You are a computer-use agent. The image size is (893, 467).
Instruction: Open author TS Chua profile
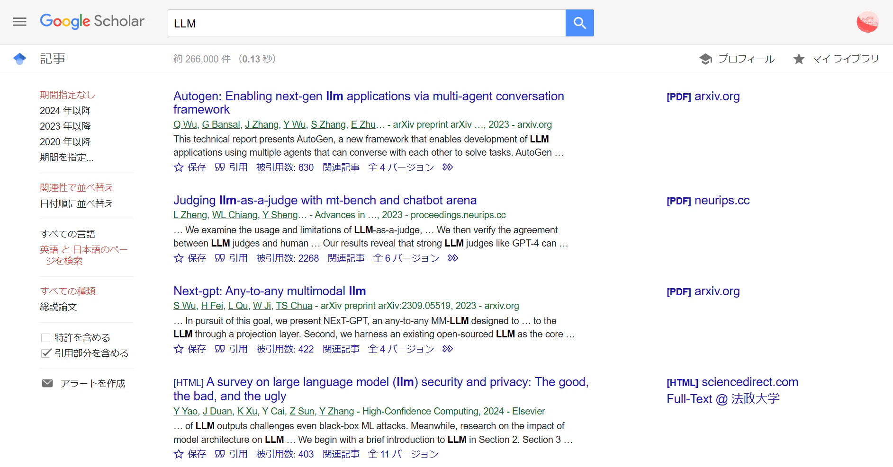294,306
